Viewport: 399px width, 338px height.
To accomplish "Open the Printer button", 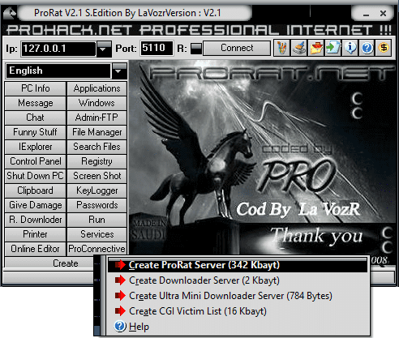I will (x=36, y=234).
